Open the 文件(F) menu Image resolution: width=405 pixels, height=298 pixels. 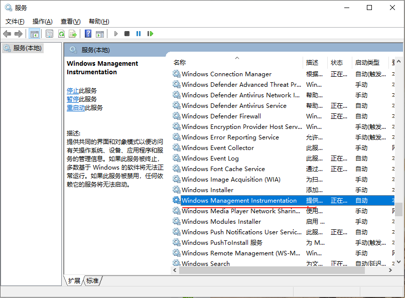tap(15, 22)
